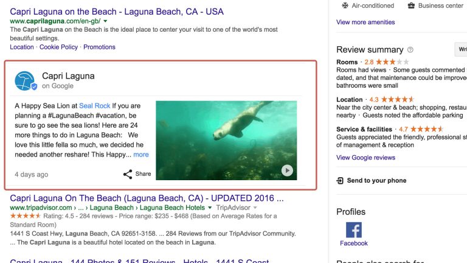Click View more amenities
The height and width of the screenshot is (263, 467).
[365, 22]
